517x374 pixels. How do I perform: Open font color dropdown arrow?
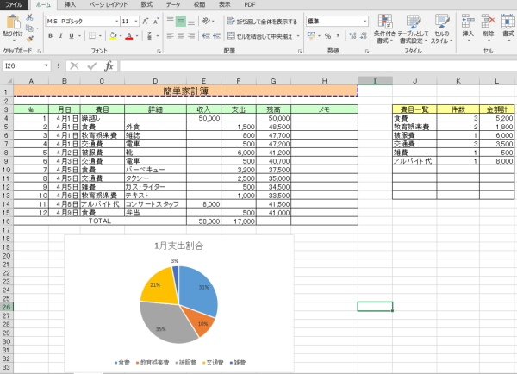[x=137, y=36]
